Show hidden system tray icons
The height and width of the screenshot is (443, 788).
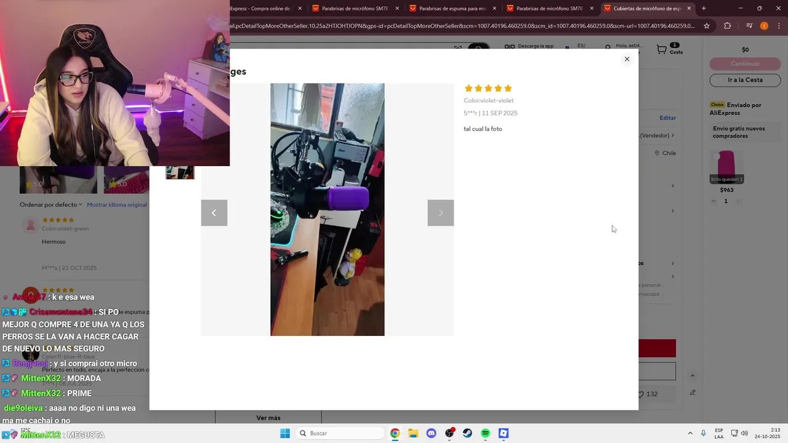(x=689, y=433)
